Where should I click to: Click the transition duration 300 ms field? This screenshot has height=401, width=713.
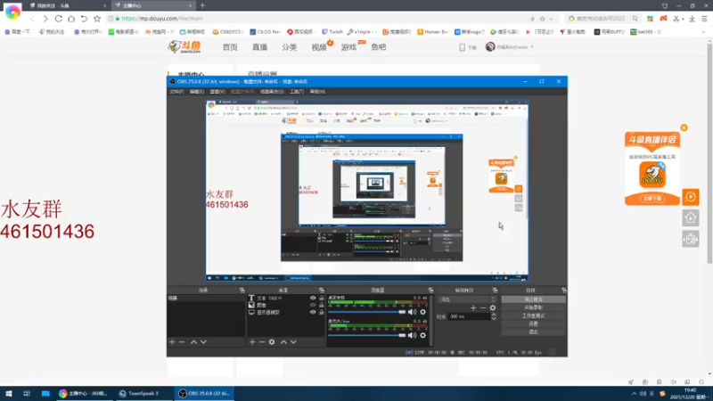pyautogui.click(x=469, y=316)
